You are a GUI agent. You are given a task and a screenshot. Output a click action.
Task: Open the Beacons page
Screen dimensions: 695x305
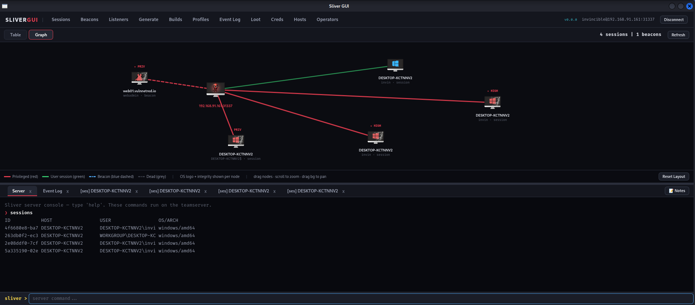pos(89,20)
